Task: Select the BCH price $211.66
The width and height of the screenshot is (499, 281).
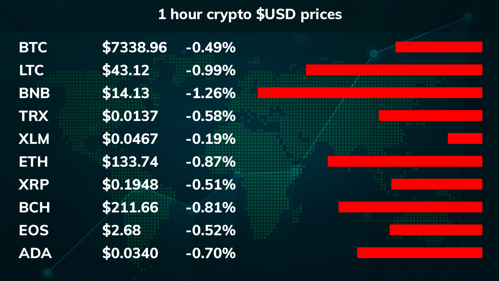Action: (x=130, y=207)
